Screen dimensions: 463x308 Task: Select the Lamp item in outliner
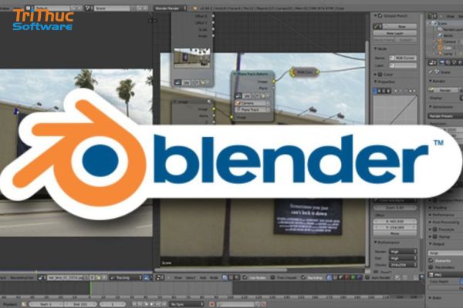click(448, 54)
